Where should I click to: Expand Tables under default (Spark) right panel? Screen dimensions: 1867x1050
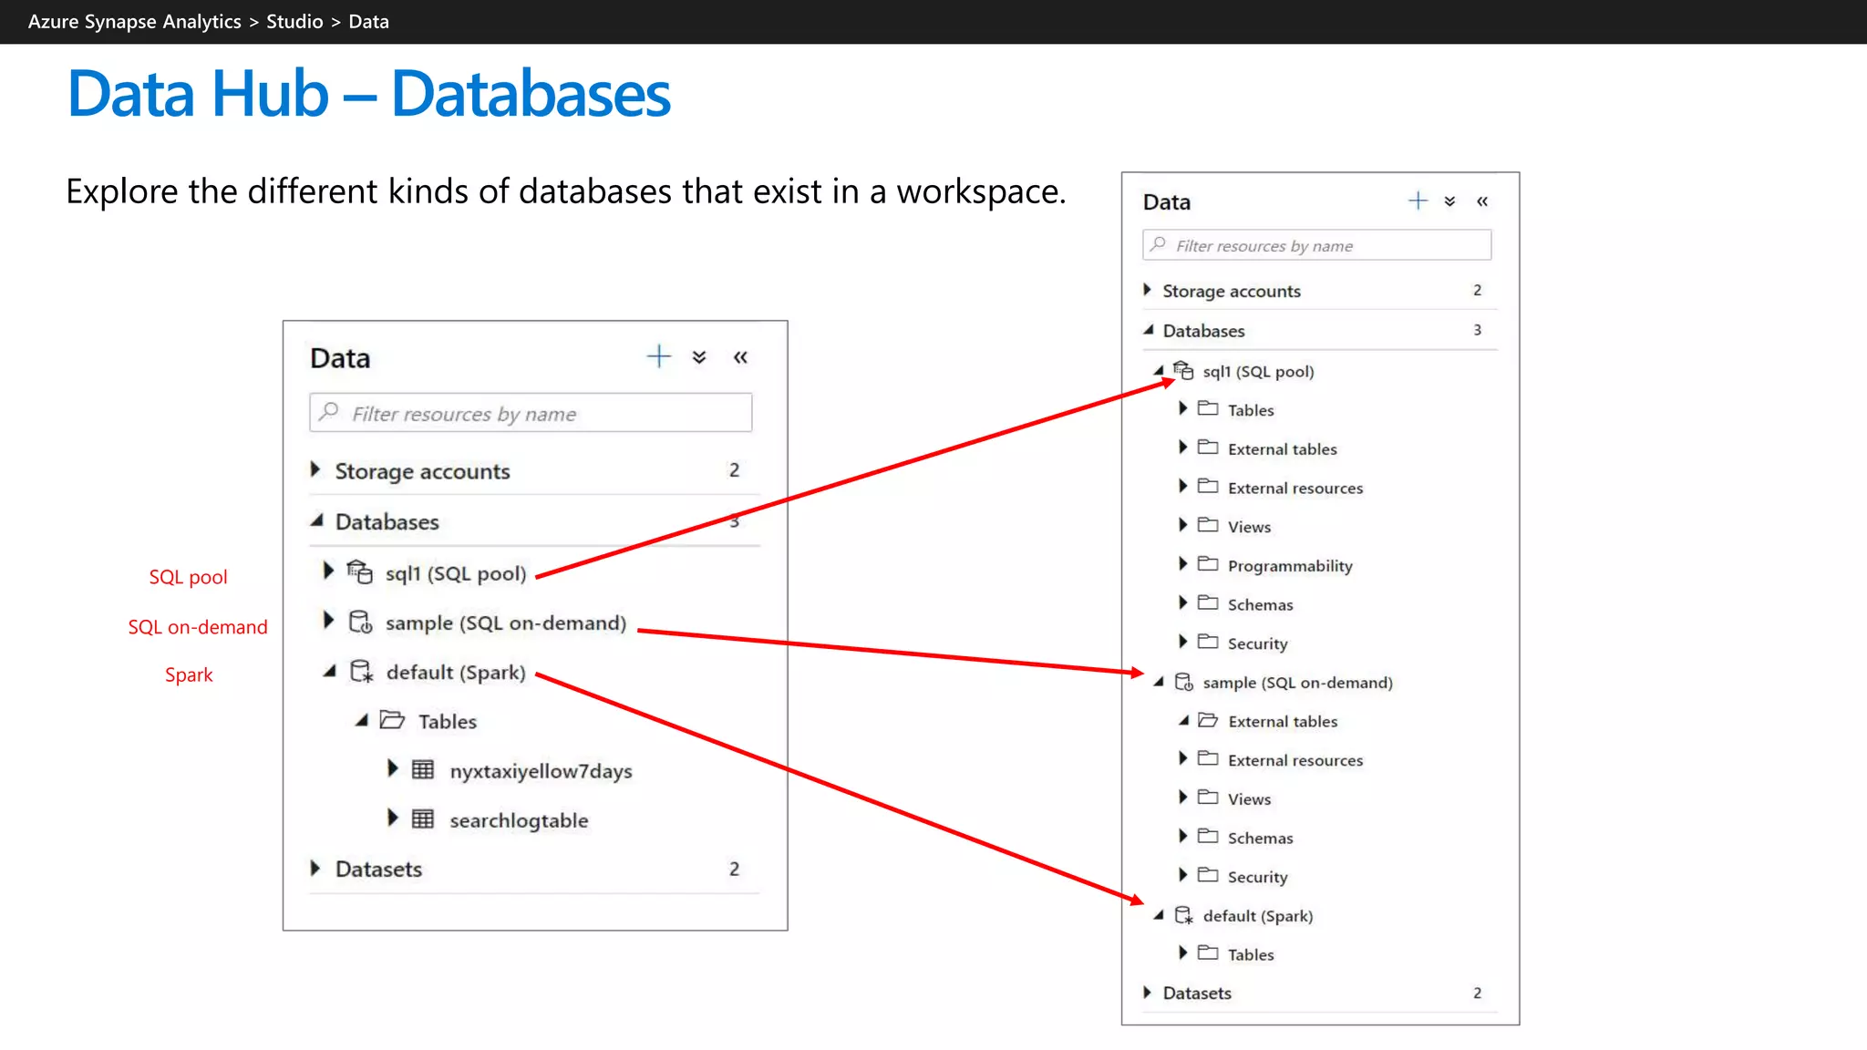[x=1182, y=952]
